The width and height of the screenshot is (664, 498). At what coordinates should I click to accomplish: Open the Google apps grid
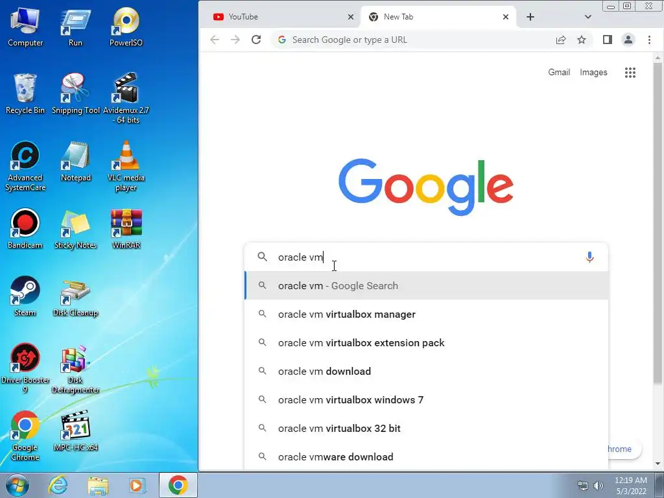(630, 73)
